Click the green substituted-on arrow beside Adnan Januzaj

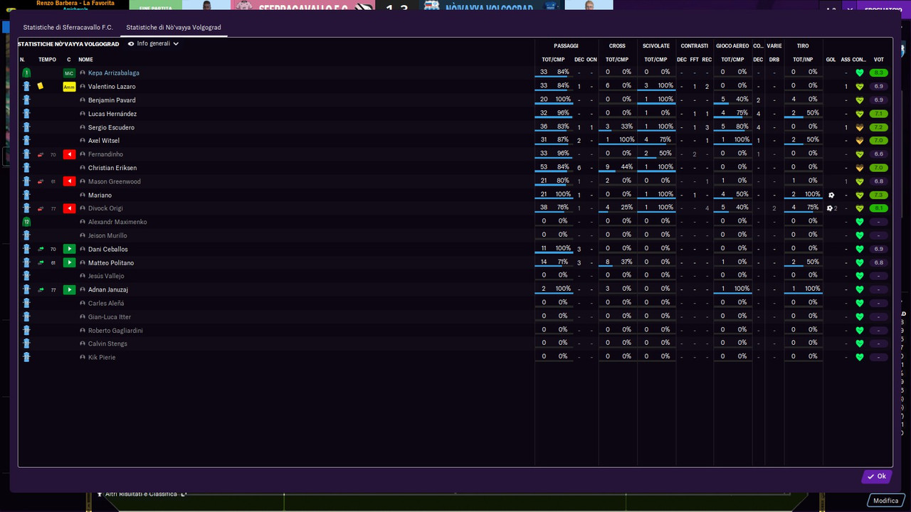(69, 289)
